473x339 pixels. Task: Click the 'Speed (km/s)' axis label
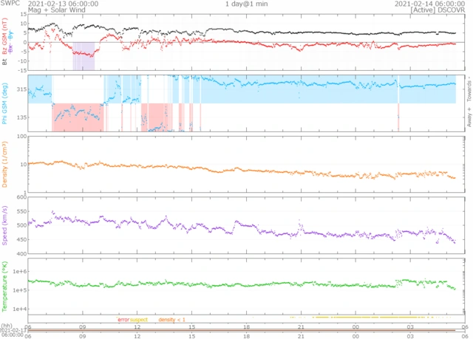(x=4, y=225)
